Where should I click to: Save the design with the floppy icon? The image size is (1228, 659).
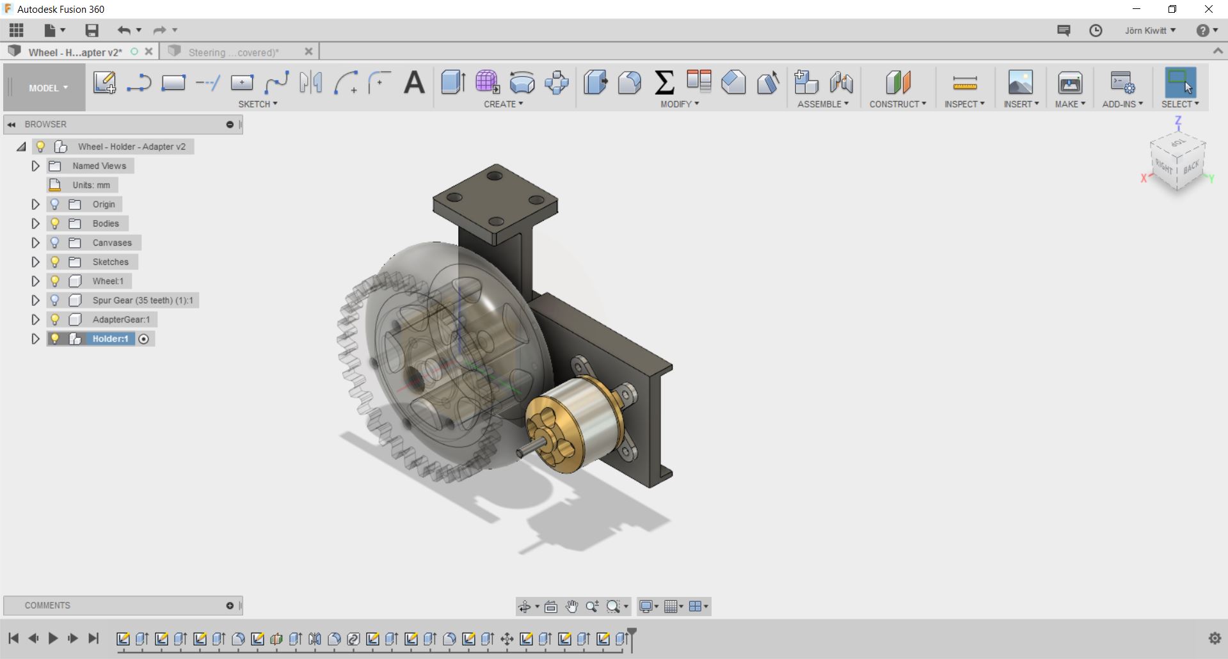click(92, 30)
